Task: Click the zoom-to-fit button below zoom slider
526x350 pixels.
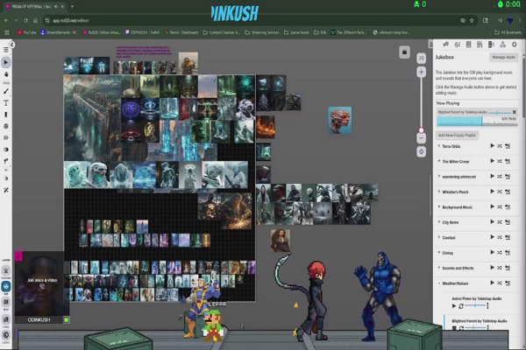Action: 421,151
